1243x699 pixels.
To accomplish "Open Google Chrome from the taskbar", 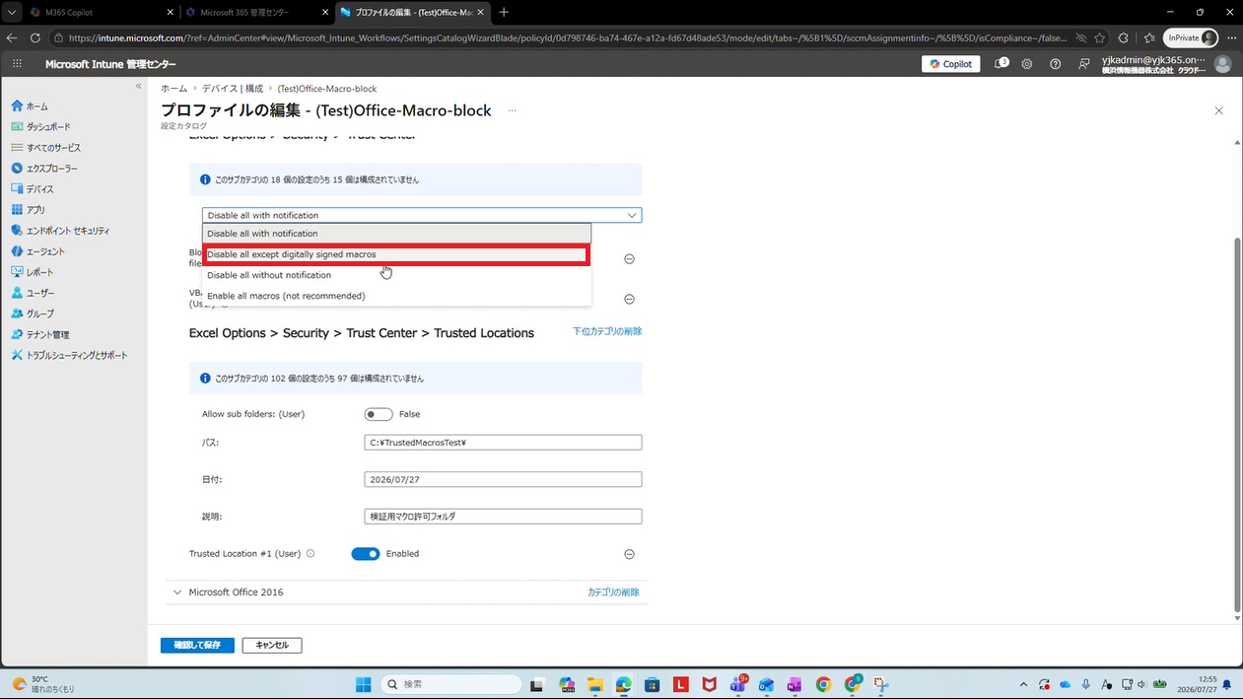I will (823, 684).
